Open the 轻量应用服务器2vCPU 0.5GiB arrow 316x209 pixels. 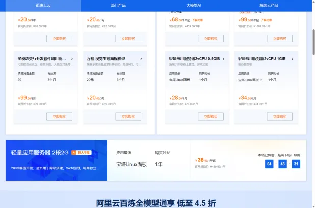pyautogui.click(x=224, y=59)
